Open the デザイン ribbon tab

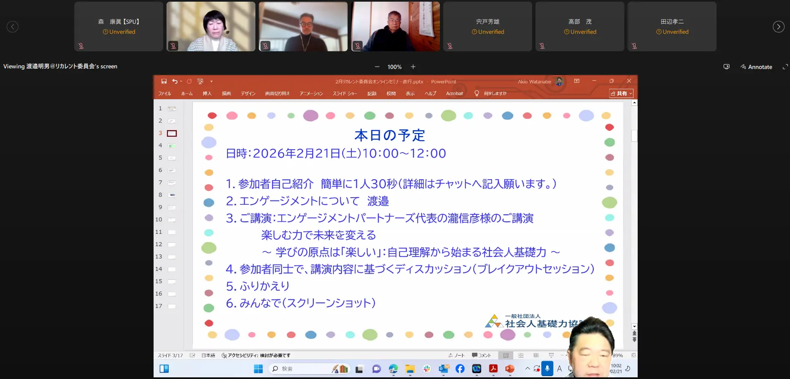click(x=248, y=93)
